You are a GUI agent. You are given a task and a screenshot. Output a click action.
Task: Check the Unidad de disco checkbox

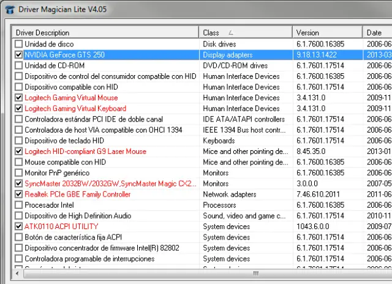click(x=18, y=44)
